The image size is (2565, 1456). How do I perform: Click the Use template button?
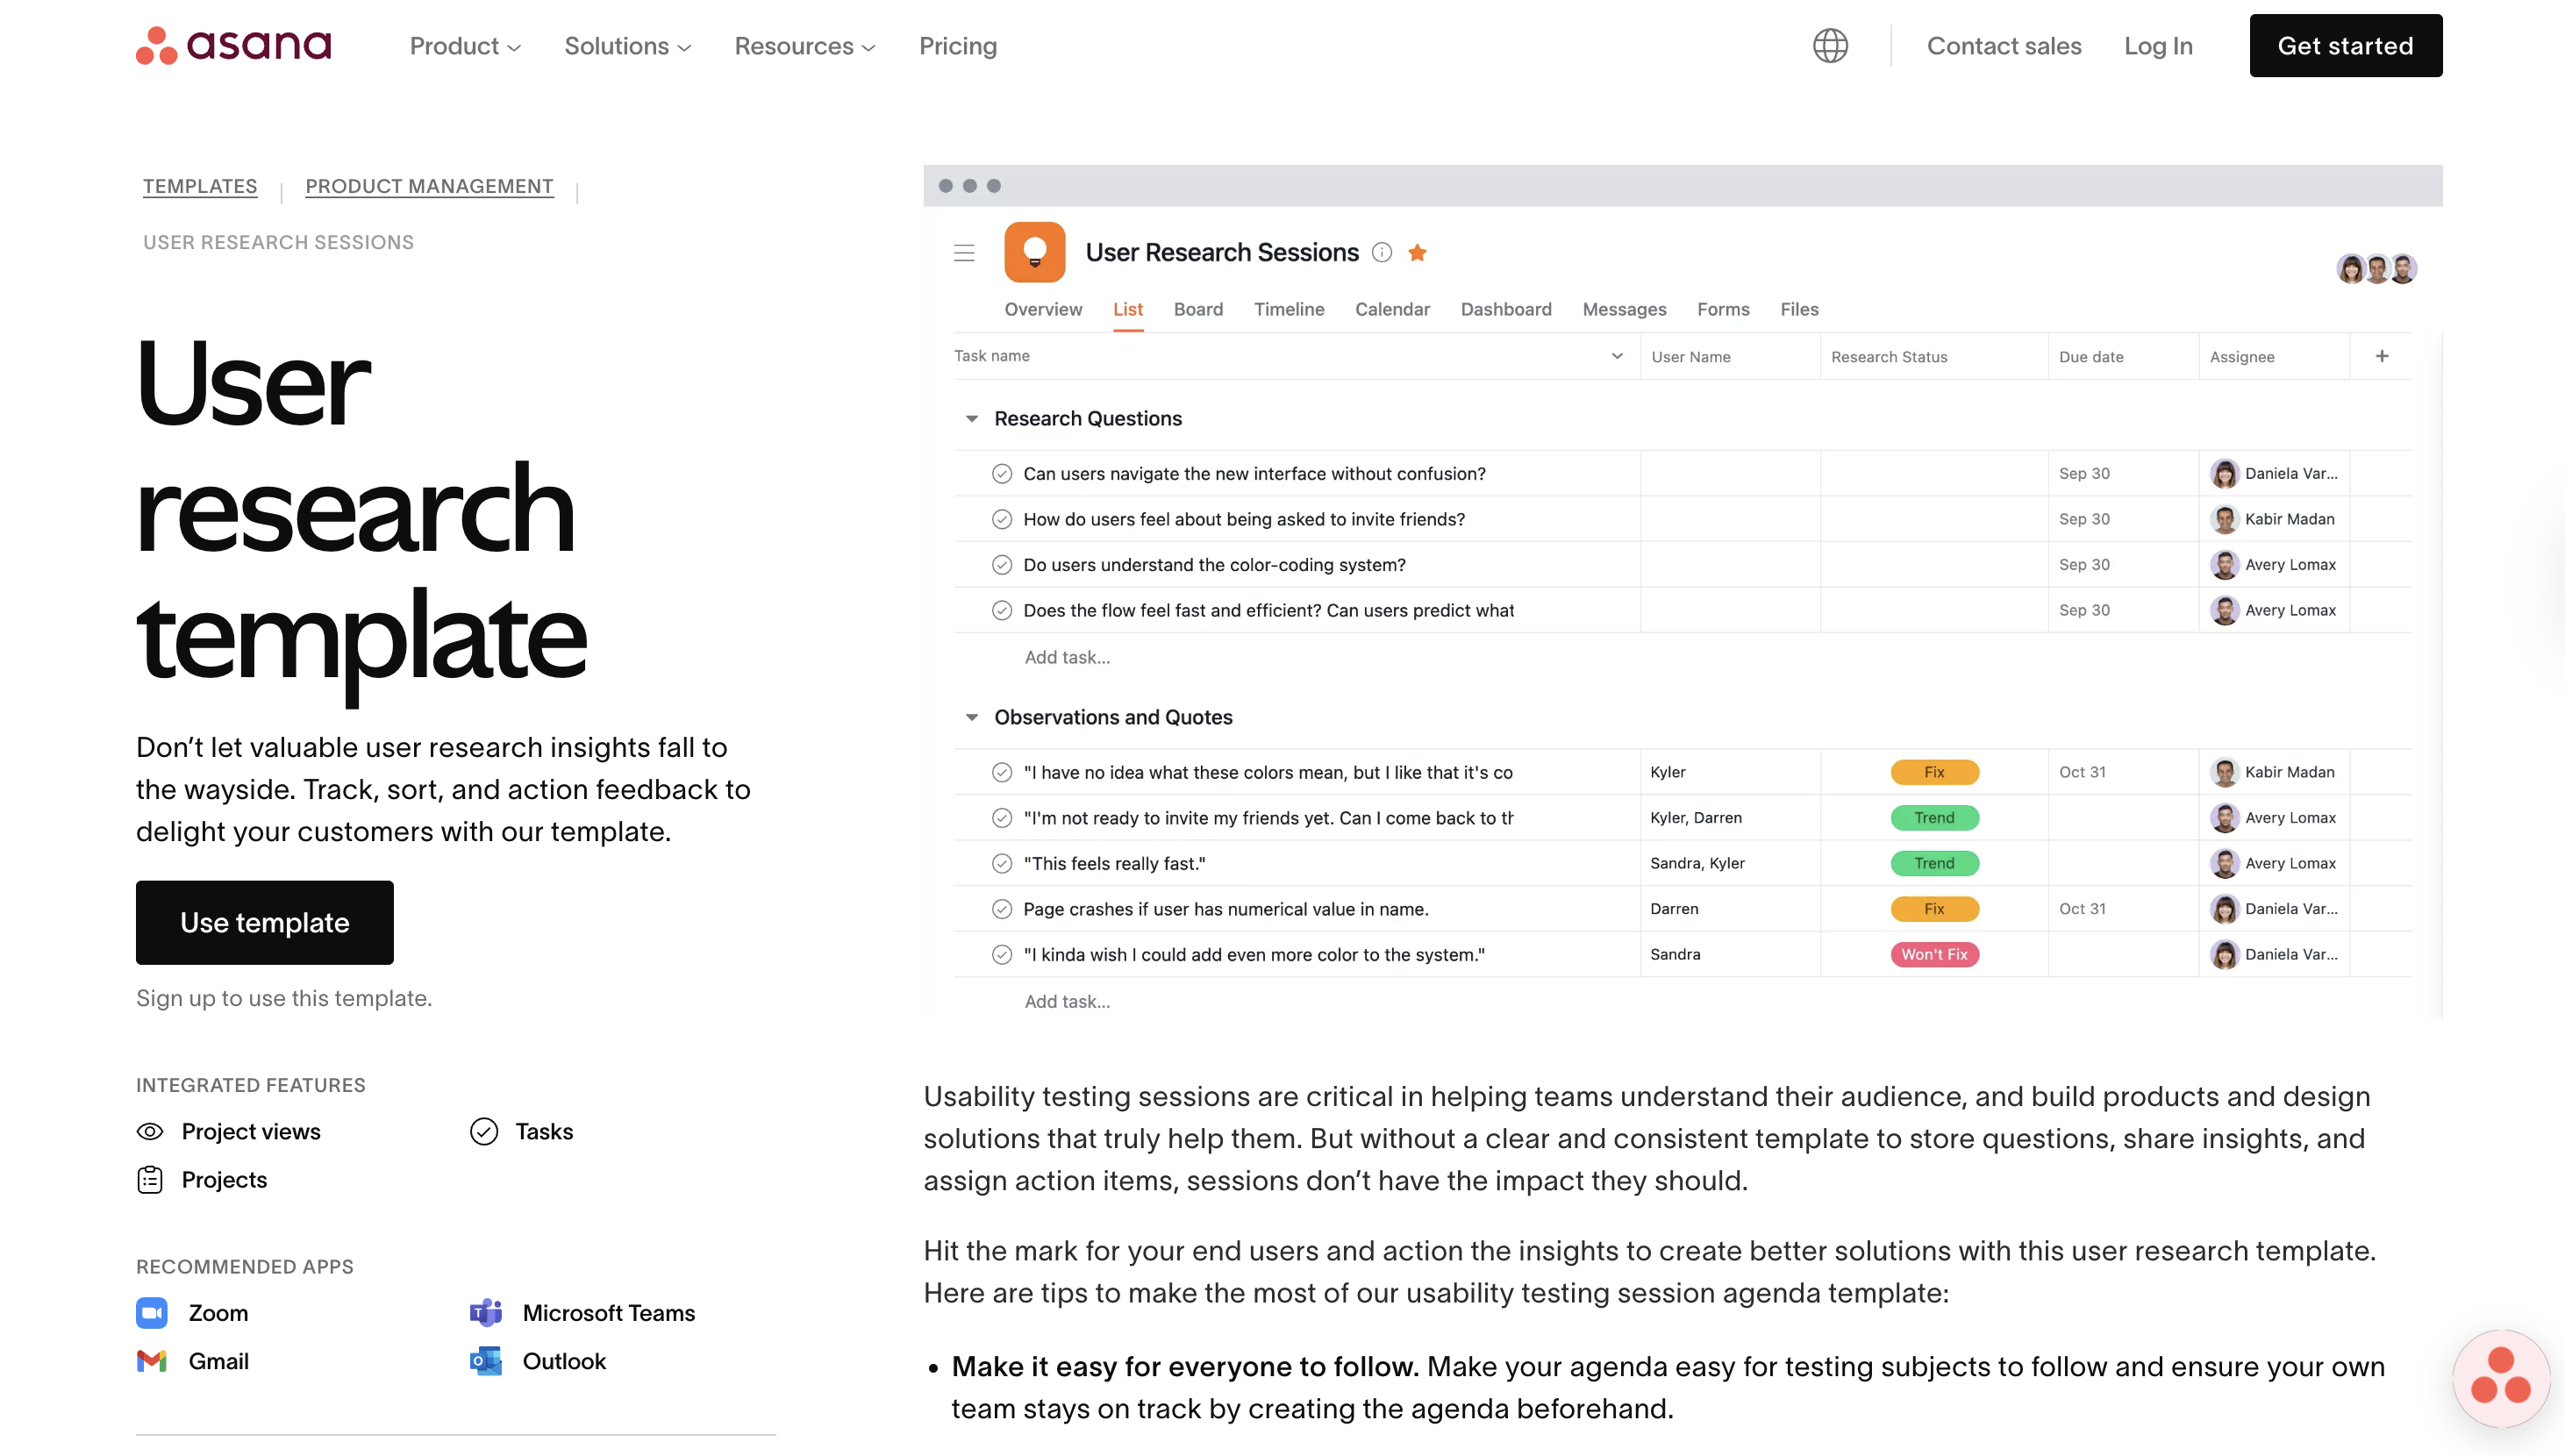coord(264,922)
